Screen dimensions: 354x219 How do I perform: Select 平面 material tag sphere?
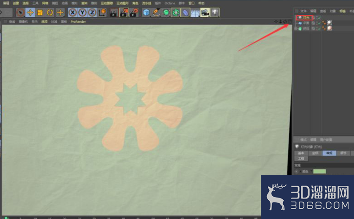click(330, 23)
